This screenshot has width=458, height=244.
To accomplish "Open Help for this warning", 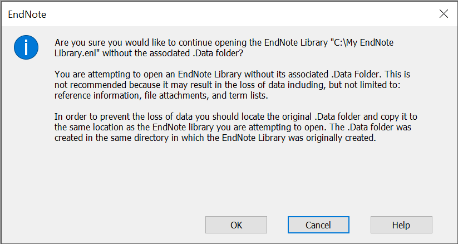I will pyautogui.click(x=401, y=225).
